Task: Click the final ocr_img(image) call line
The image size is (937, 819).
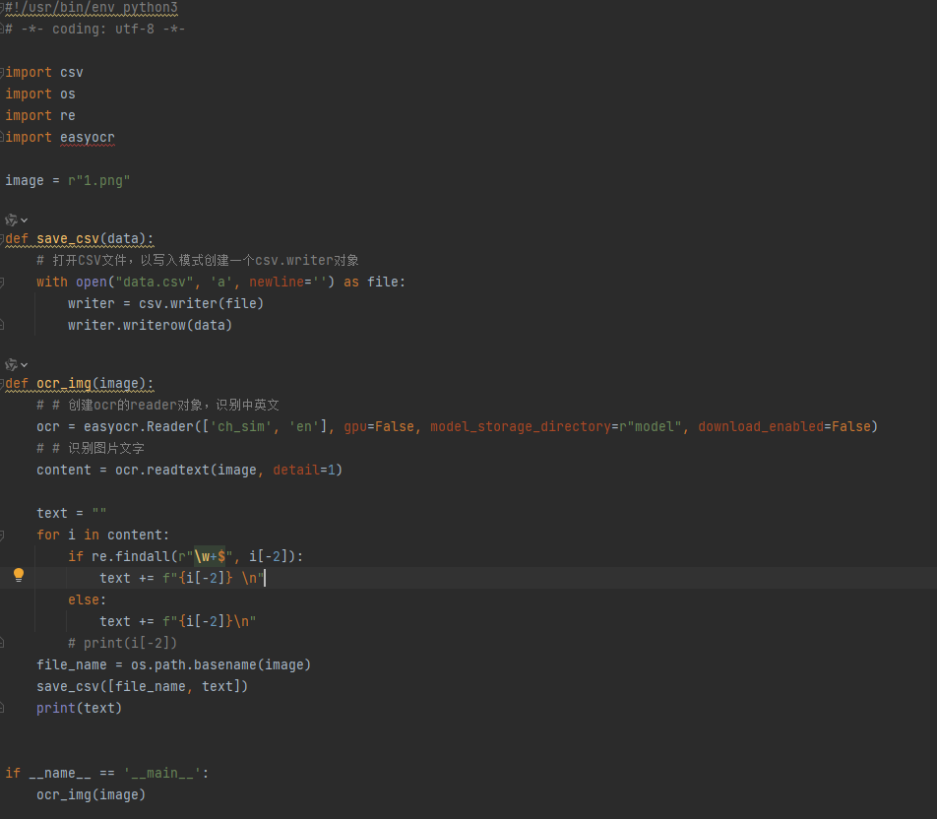Action: (91, 794)
